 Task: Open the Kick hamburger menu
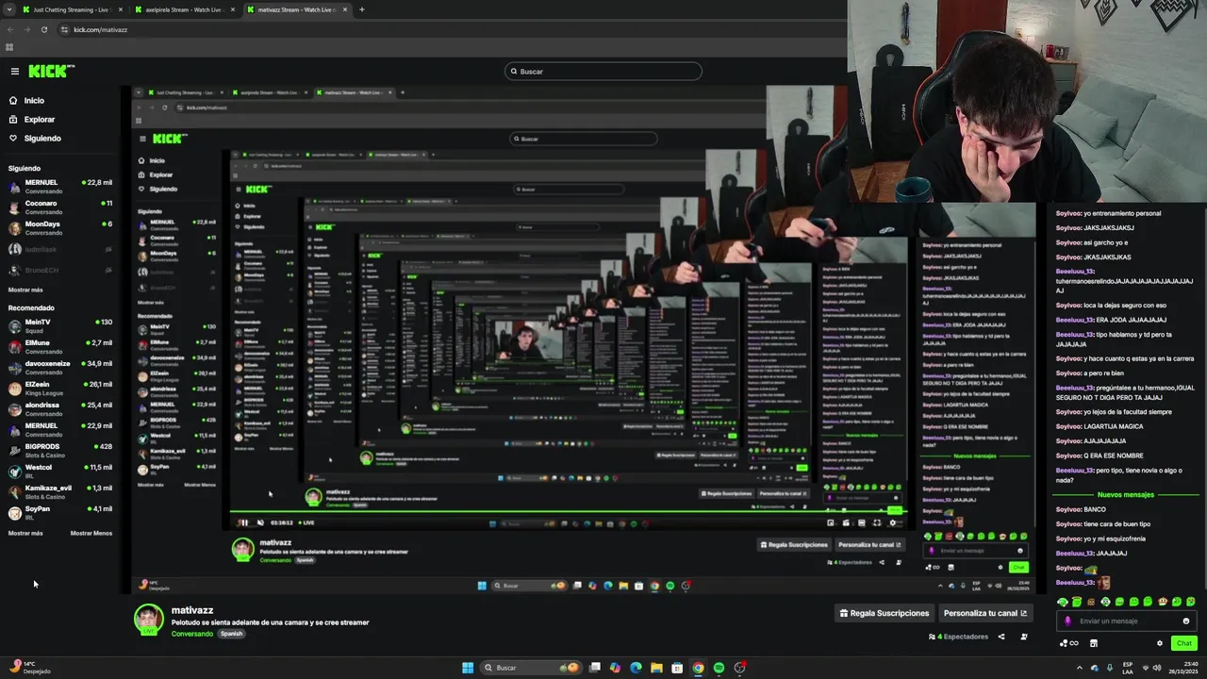tap(15, 71)
